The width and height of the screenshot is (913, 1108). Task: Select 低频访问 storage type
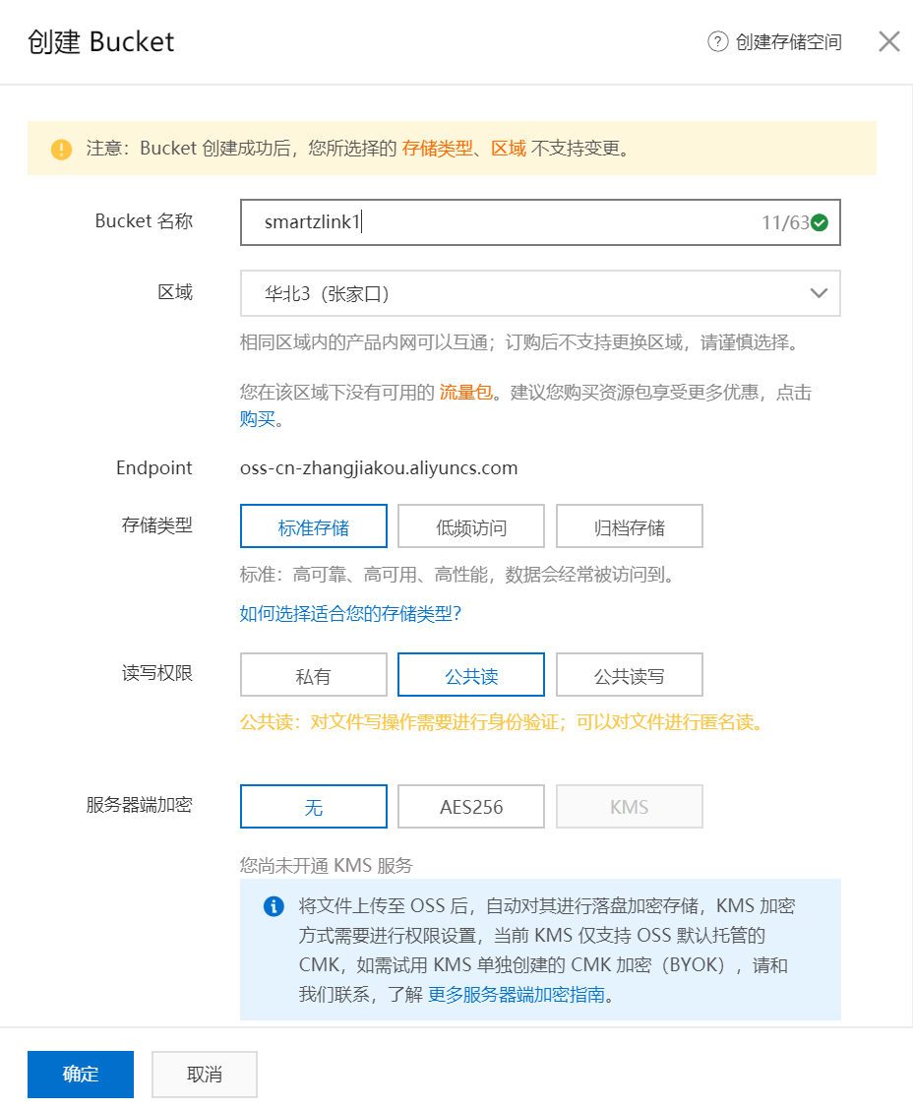[471, 526]
